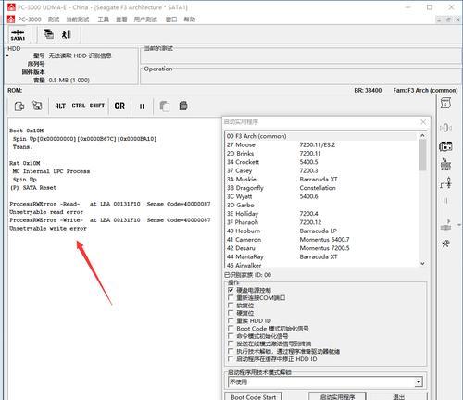Click the Boot Code Start button
Viewport: 463px width, 400px height.
point(253,396)
